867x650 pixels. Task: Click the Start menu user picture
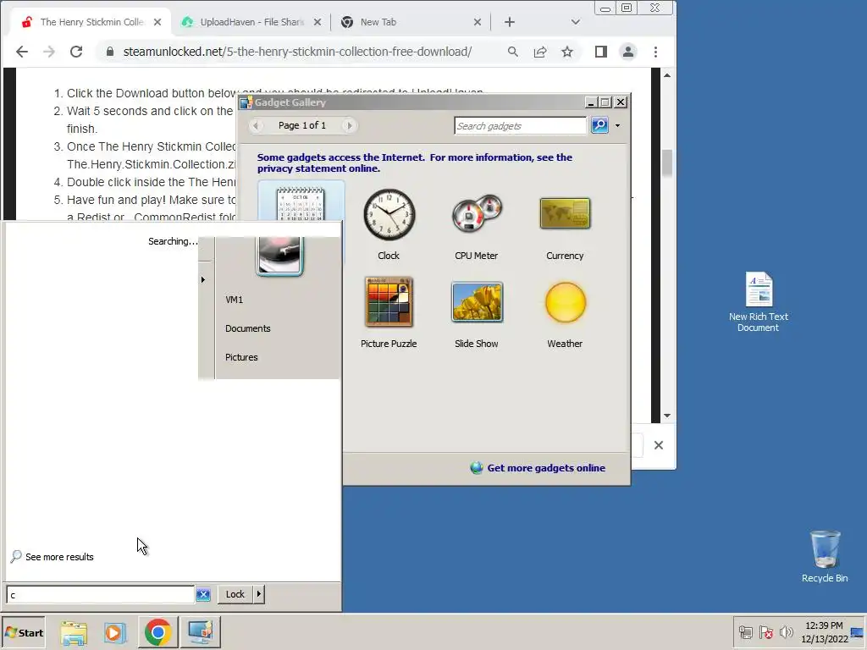click(x=279, y=256)
